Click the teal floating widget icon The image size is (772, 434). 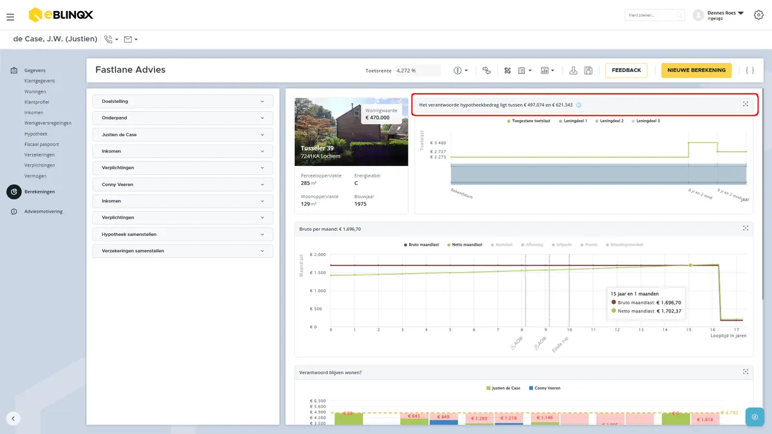[755, 417]
